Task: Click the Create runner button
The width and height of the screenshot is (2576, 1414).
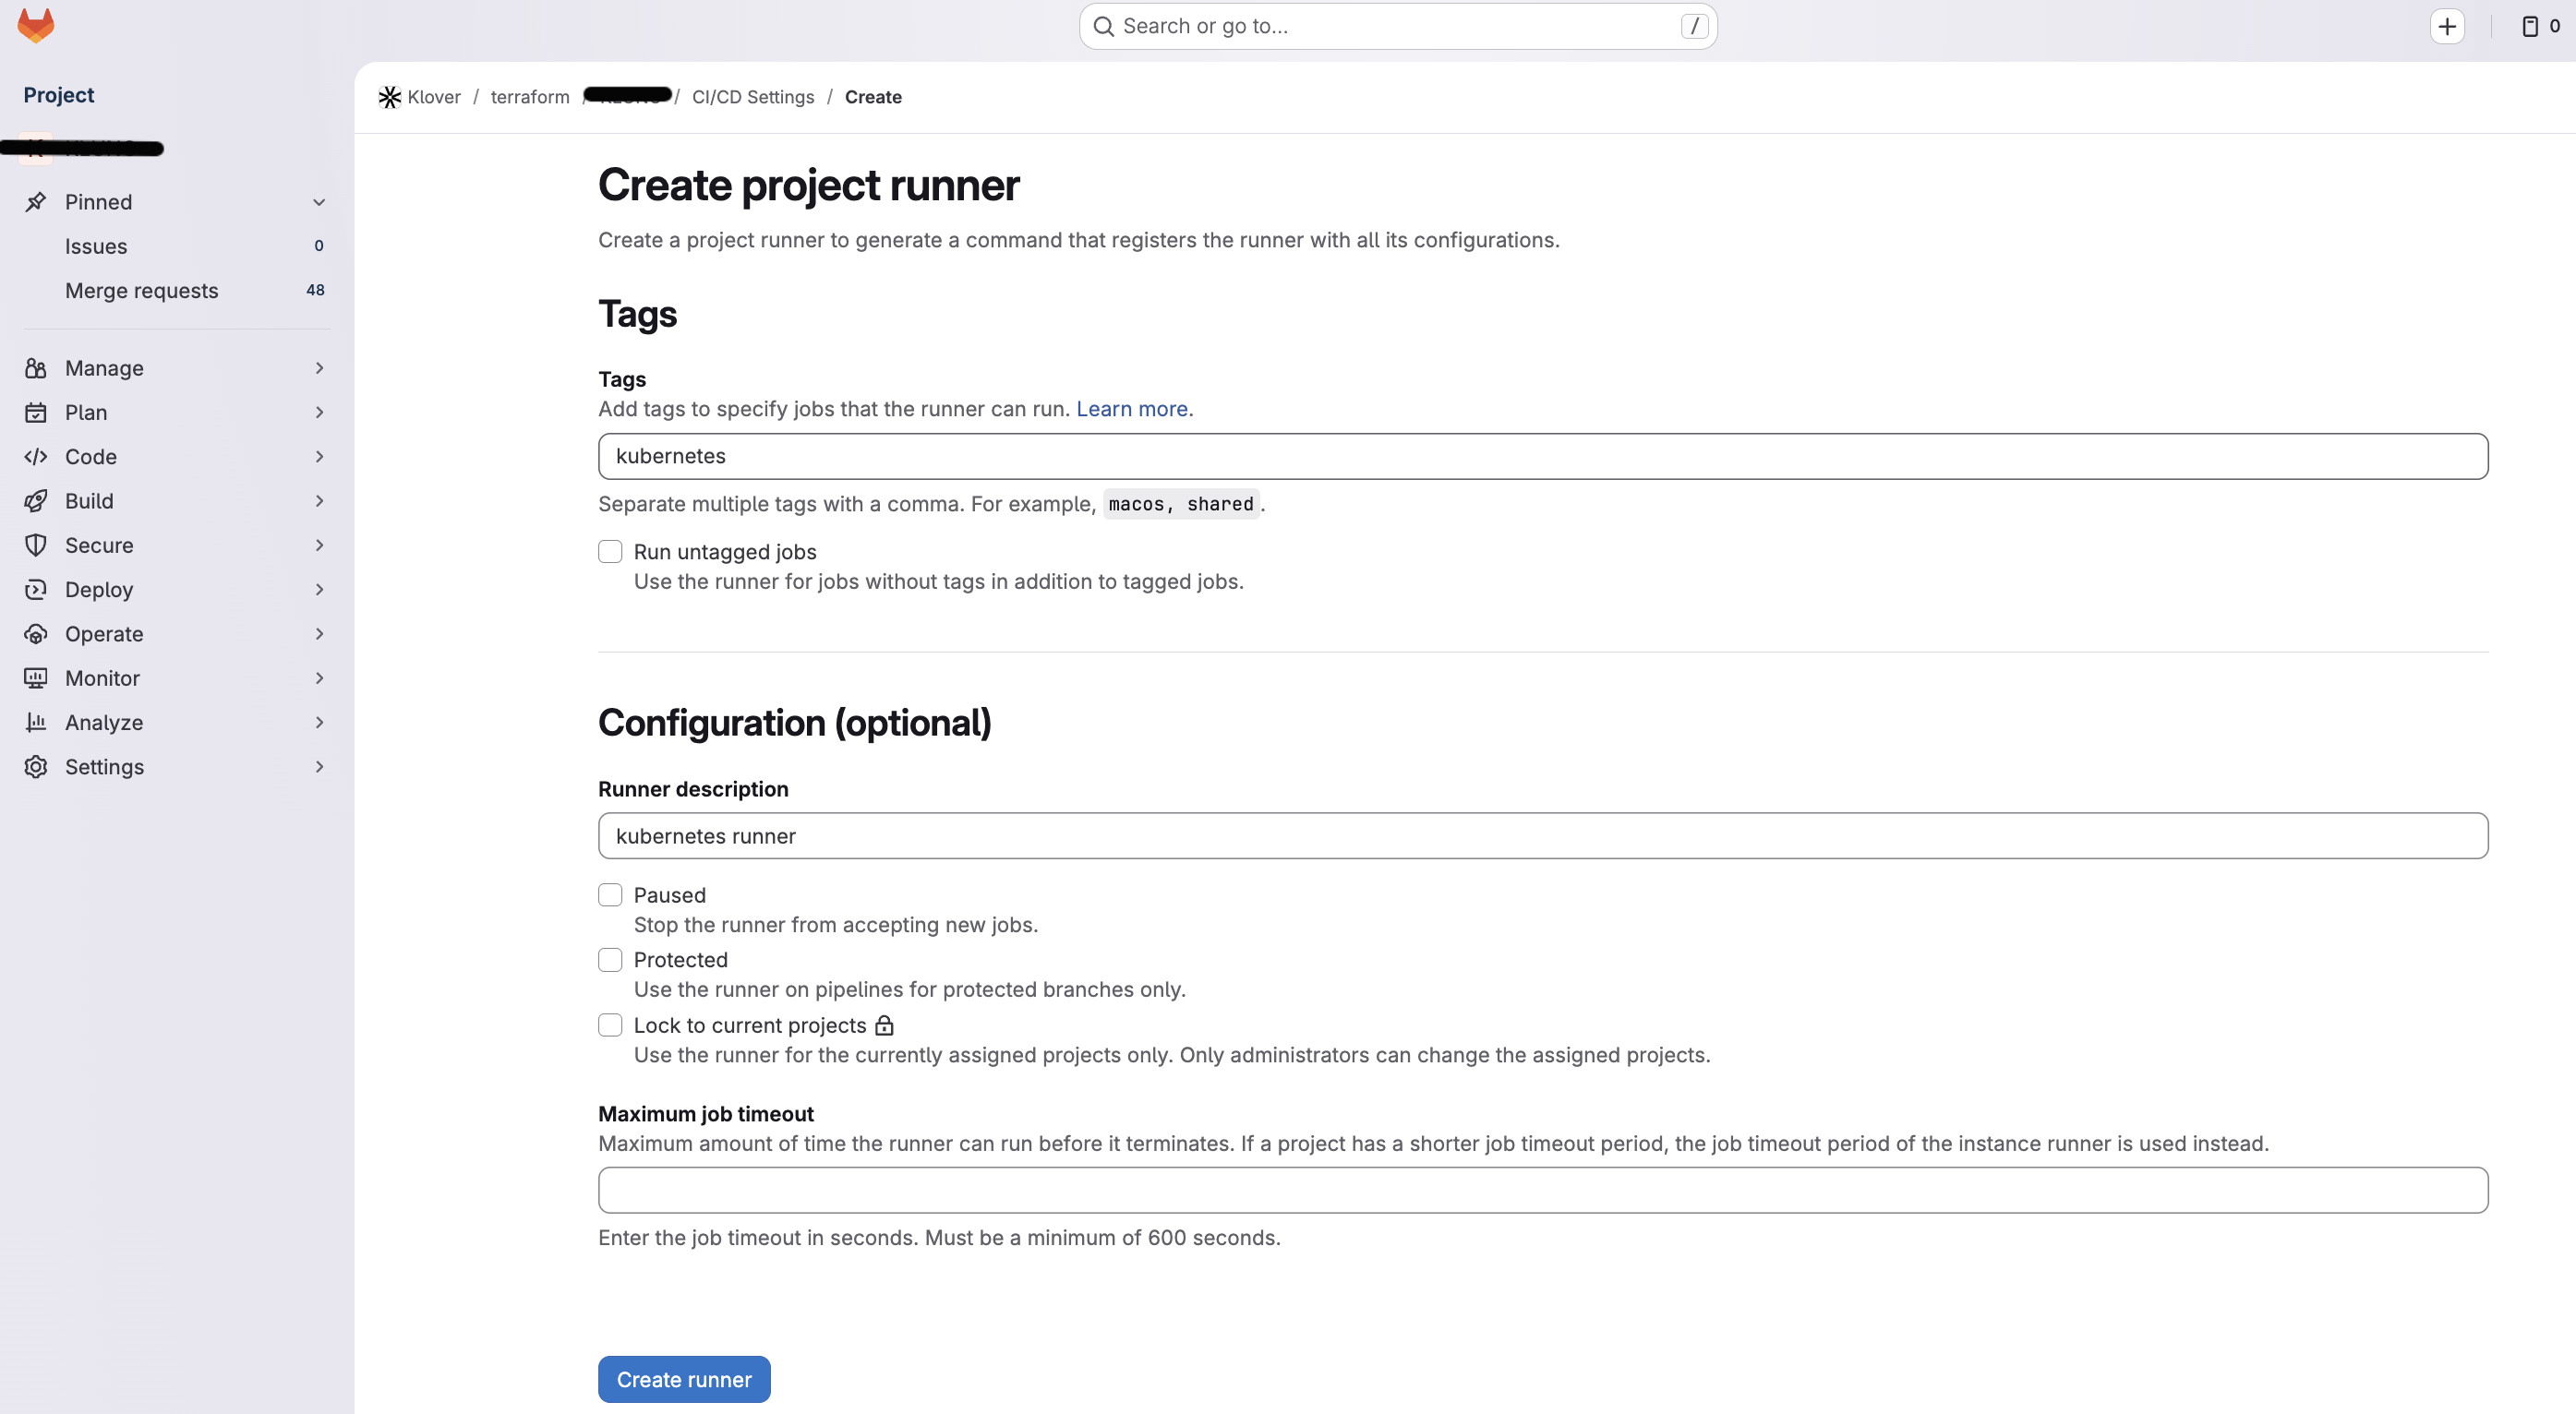Action: tap(684, 1379)
